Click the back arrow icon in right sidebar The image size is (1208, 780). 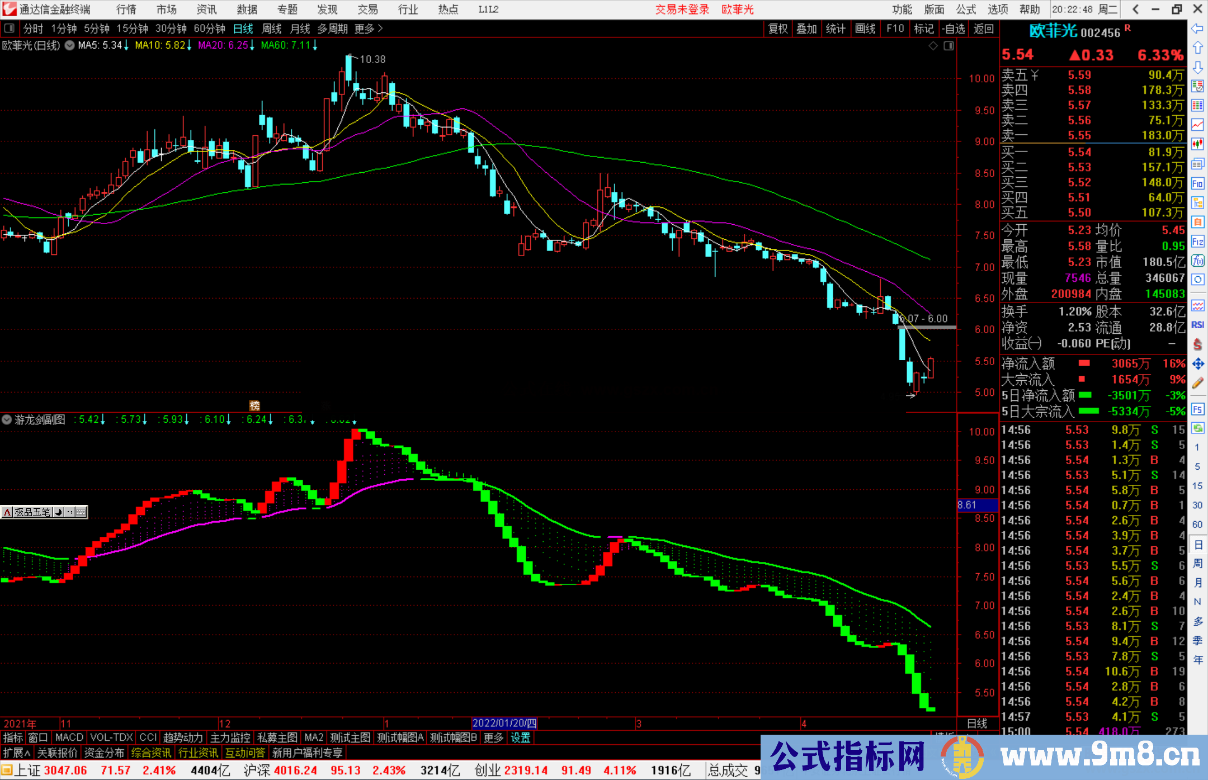pos(1197,29)
